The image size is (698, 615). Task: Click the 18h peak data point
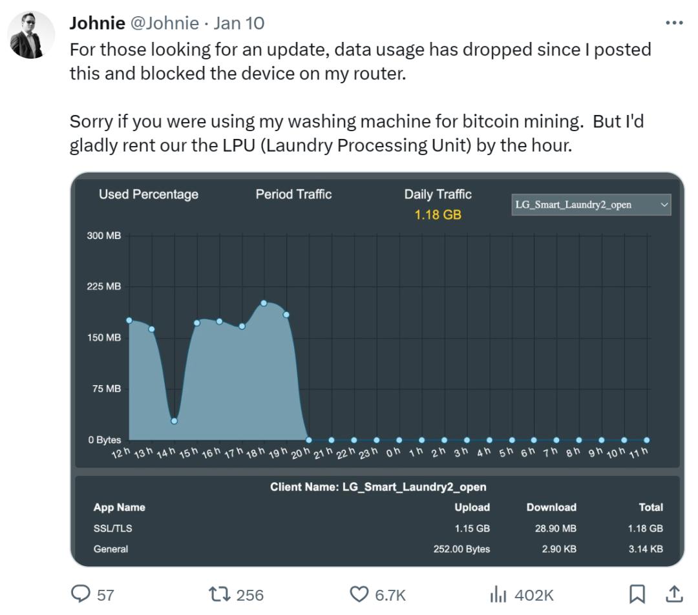coord(264,303)
